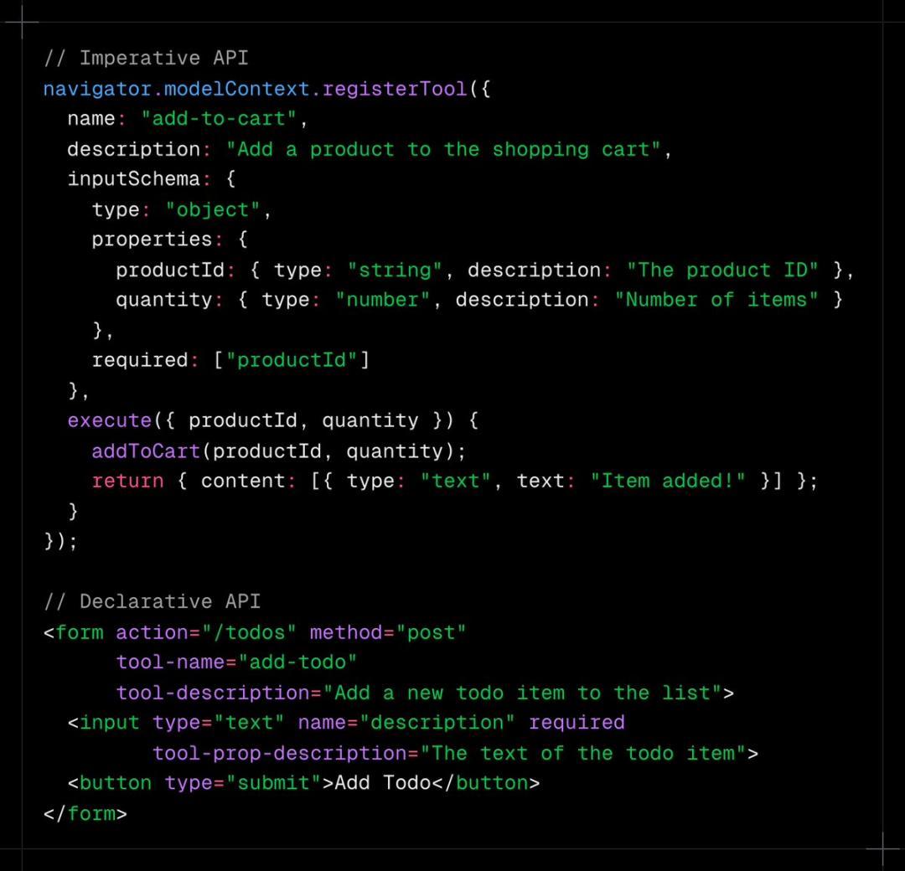Click the "Item added!" string
This screenshot has width=905, height=871.
click(x=667, y=481)
